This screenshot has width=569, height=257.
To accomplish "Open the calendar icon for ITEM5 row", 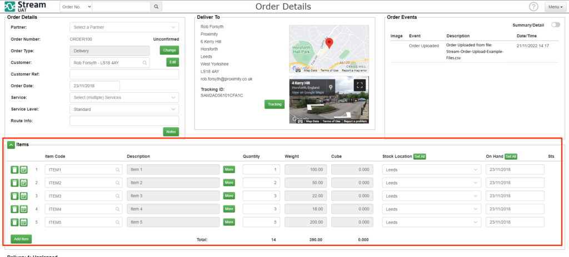I will [x=23, y=222].
